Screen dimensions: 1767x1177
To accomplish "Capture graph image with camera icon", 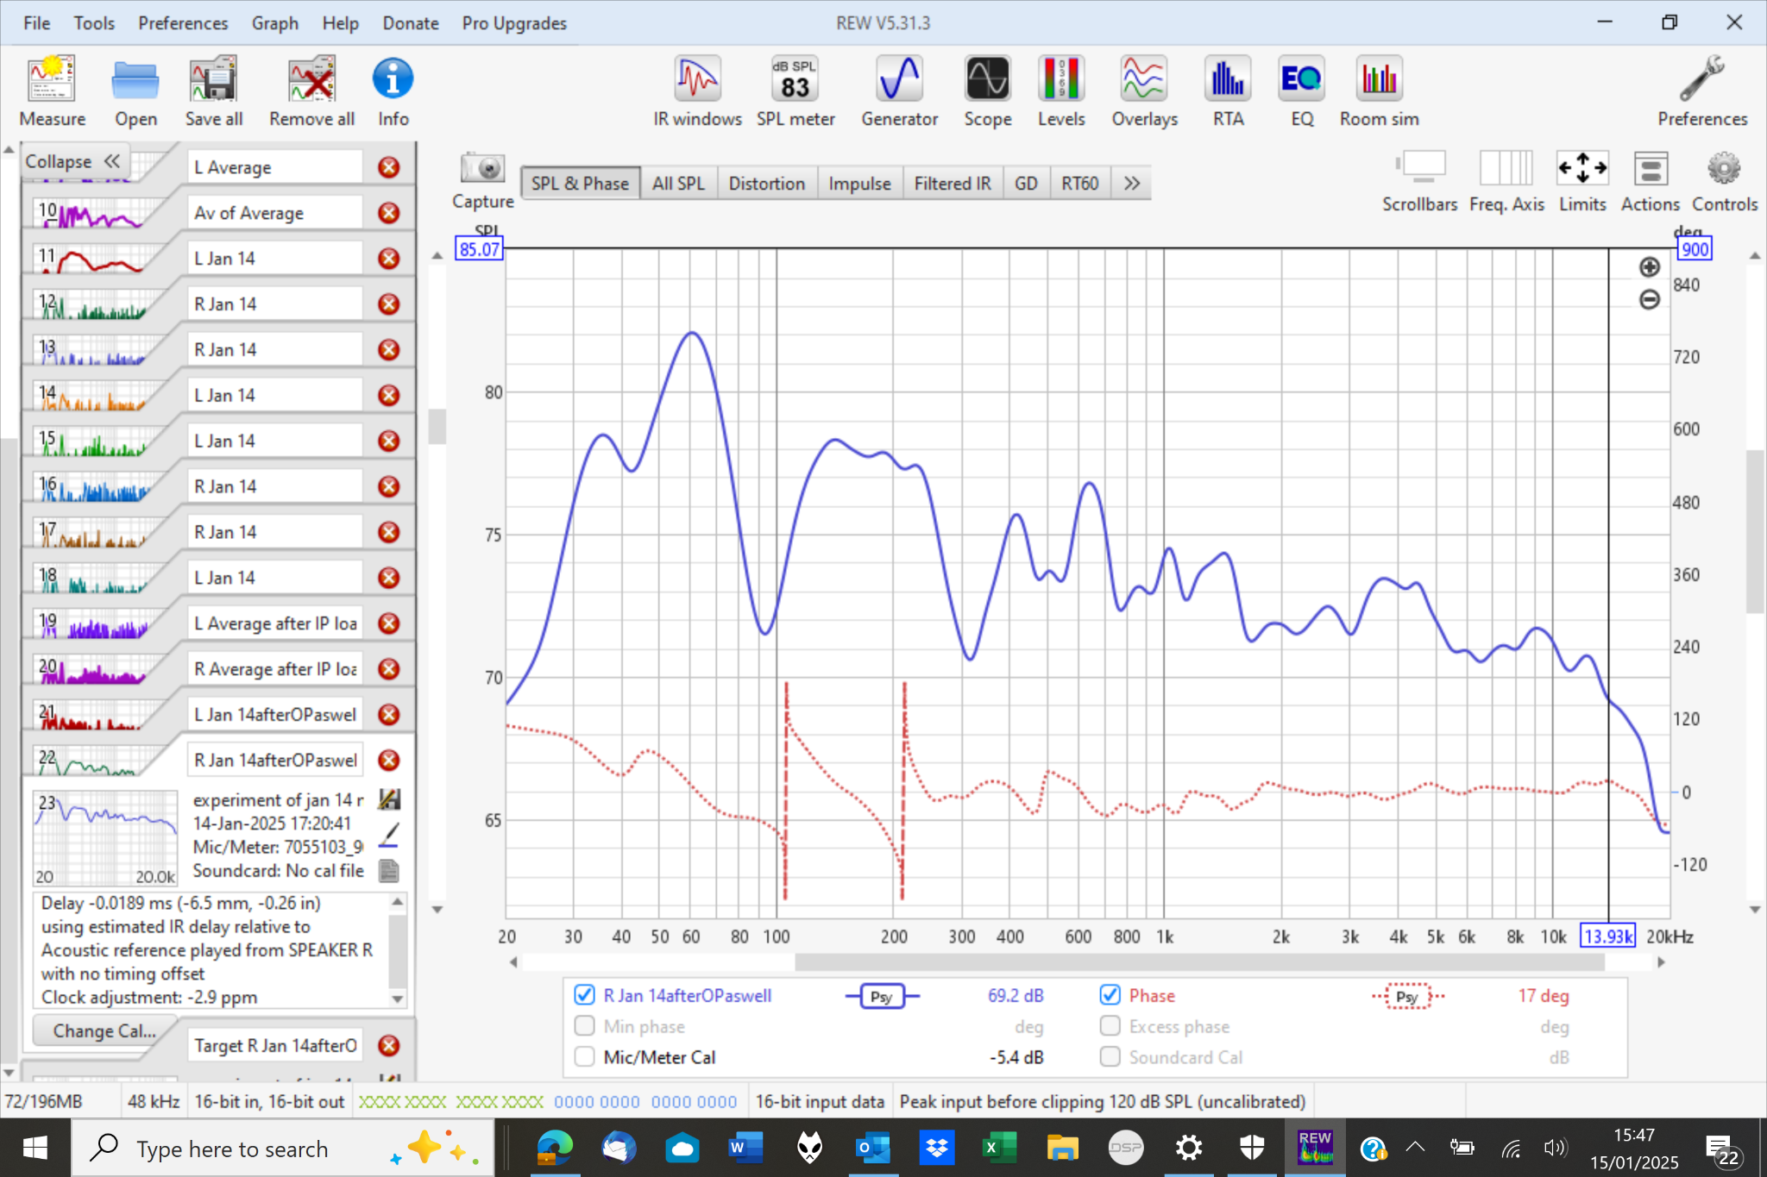I will point(482,167).
